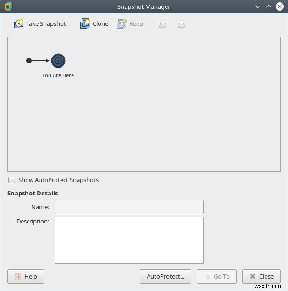Click the minus zoom-out toolbar icon
The width and height of the screenshot is (288, 291).
click(182, 24)
